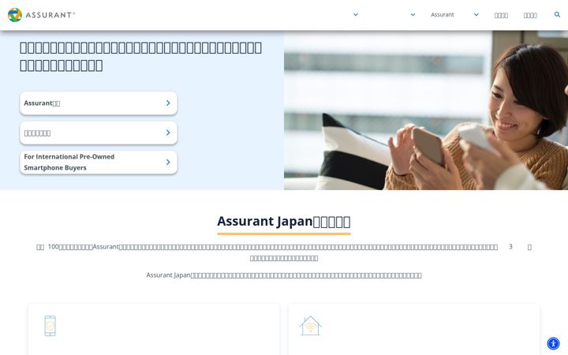Viewport: 568px width, 355px height.
Task: Open the nav link right of the Assurant menu chevron
Action: (501, 15)
